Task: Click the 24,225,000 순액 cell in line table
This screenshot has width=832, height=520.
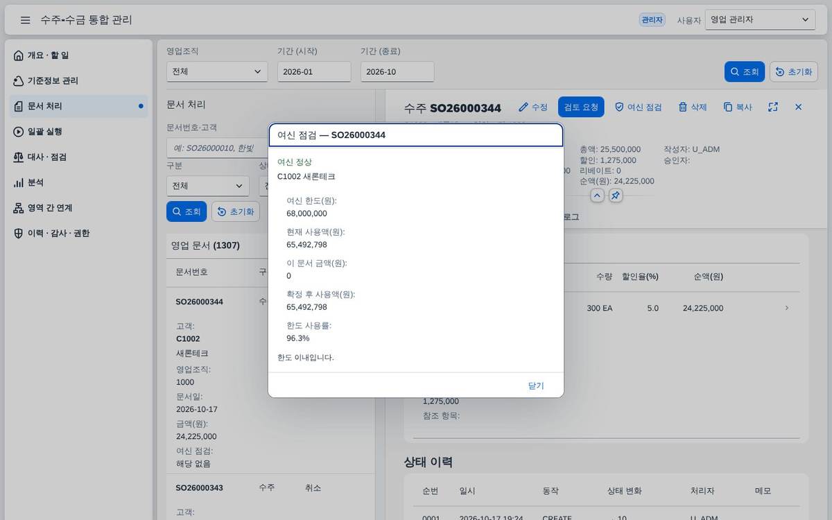Action: pos(703,308)
